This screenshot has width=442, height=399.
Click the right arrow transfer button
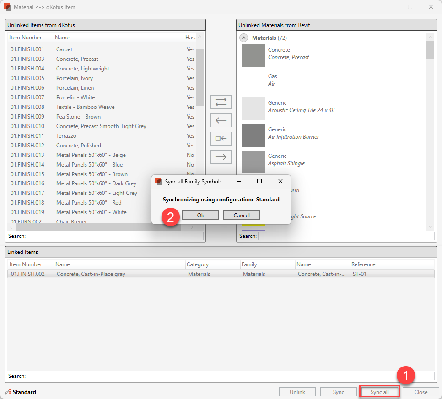221,157
